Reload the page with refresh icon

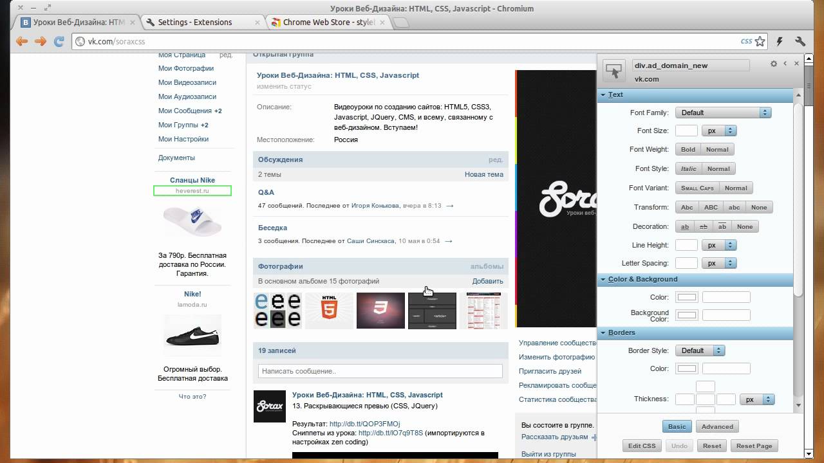point(59,41)
